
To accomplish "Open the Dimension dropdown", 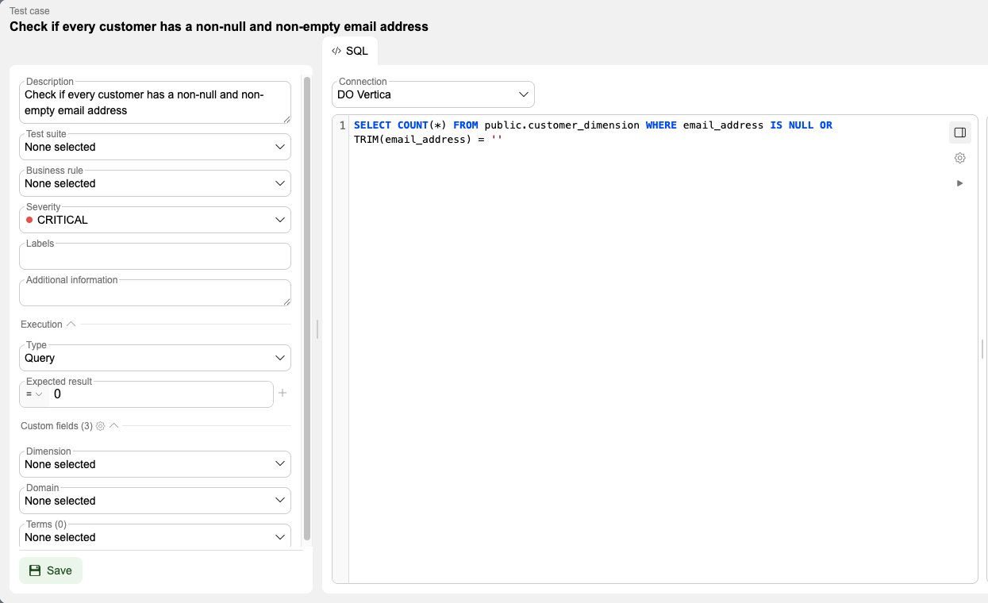I will tap(155, 464).
